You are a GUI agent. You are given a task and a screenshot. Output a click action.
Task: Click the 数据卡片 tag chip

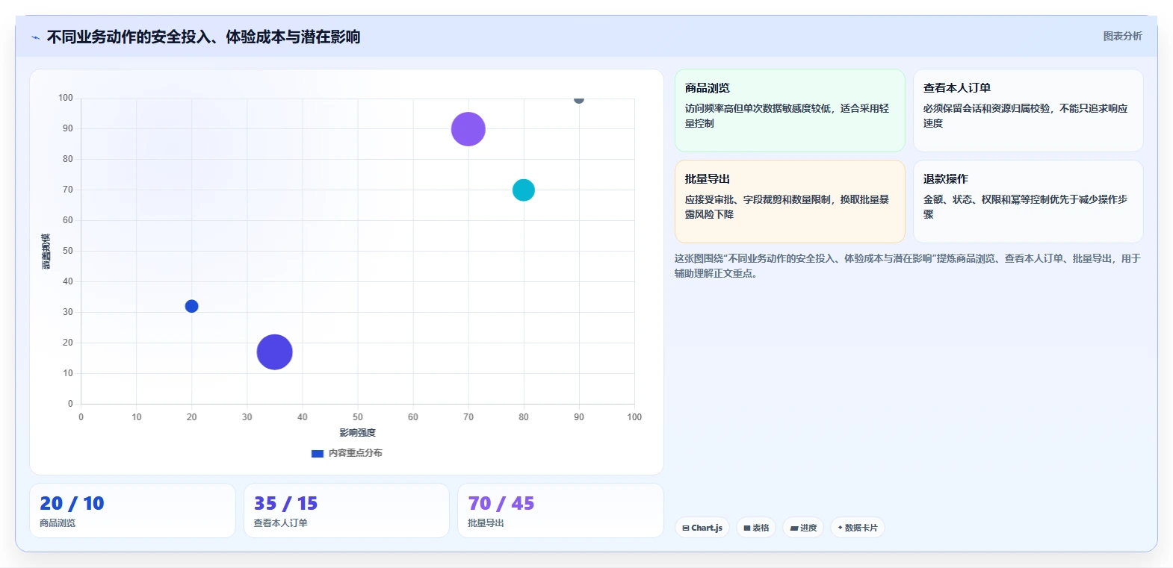858,528
